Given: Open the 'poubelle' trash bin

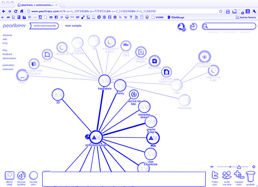Looking at the screenshot, I should click(250, 176).
